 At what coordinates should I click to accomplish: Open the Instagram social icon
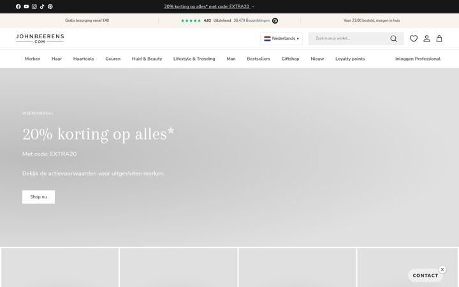34,6
